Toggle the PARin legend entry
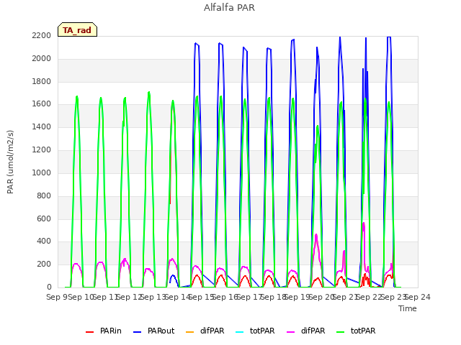 (x=103, y=331)
